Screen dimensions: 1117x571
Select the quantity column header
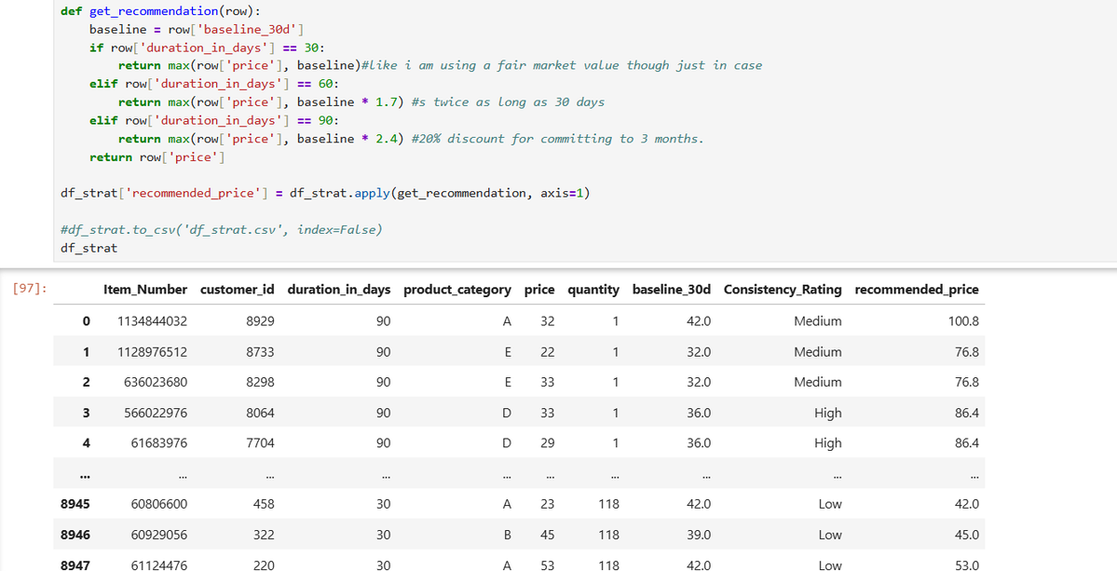click(593, 290)
